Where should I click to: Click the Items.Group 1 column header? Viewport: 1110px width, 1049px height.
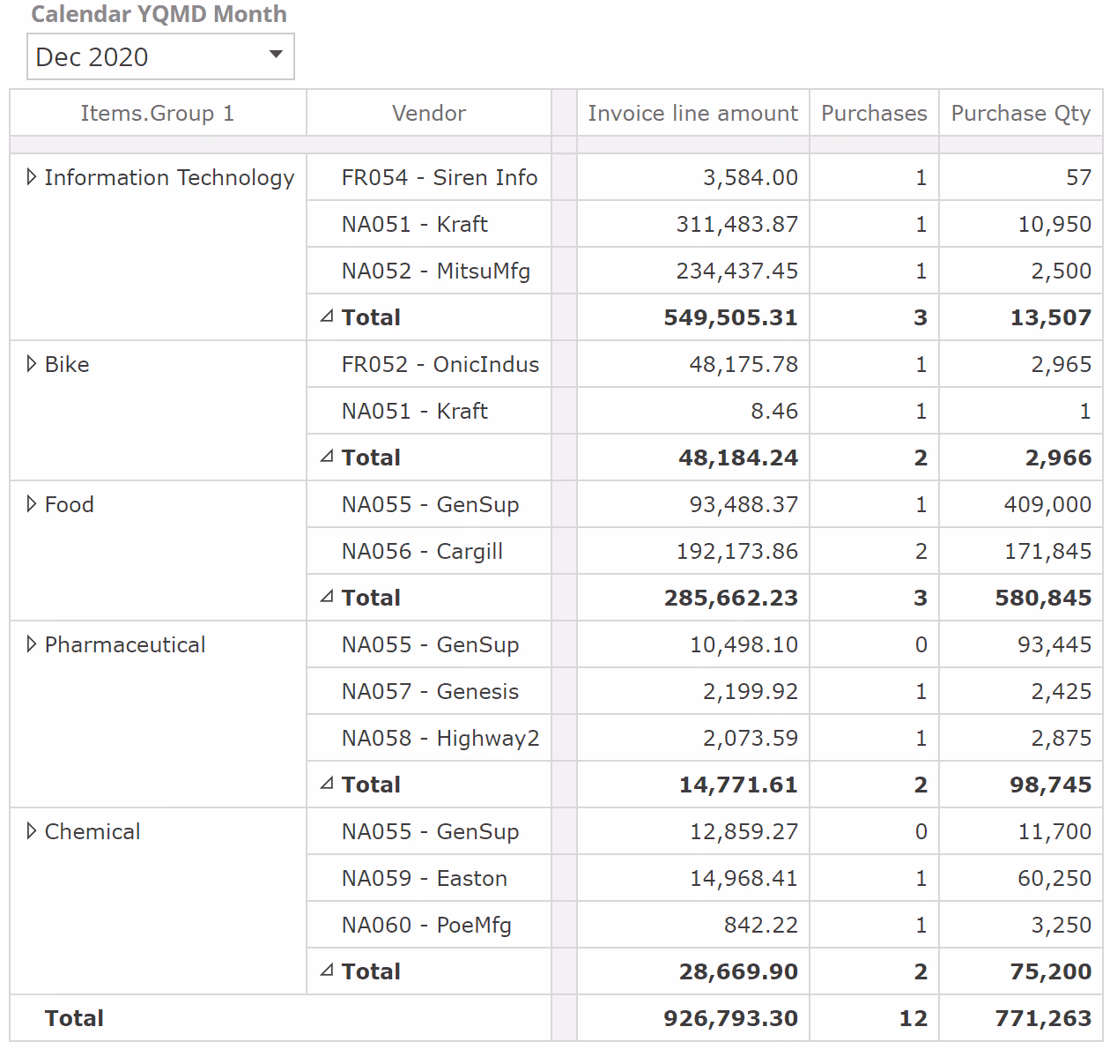(x=158, y=114)
